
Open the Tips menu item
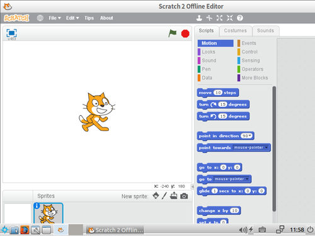(89, 18)
